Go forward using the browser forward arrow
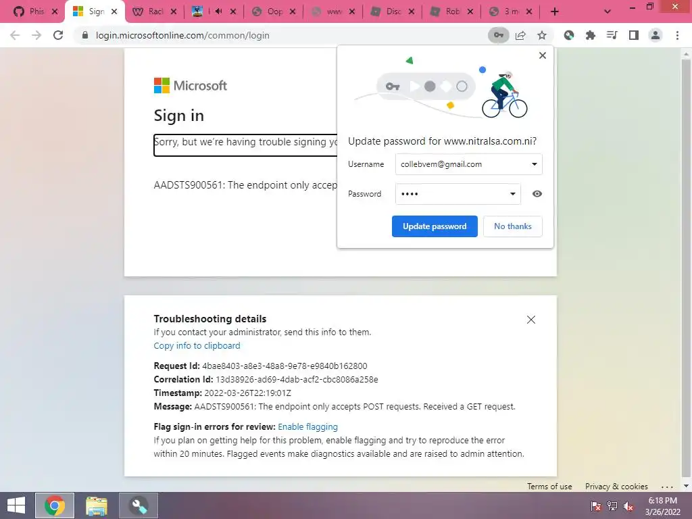The height and width of the screenshot is (519, 692). click(36, 35)
